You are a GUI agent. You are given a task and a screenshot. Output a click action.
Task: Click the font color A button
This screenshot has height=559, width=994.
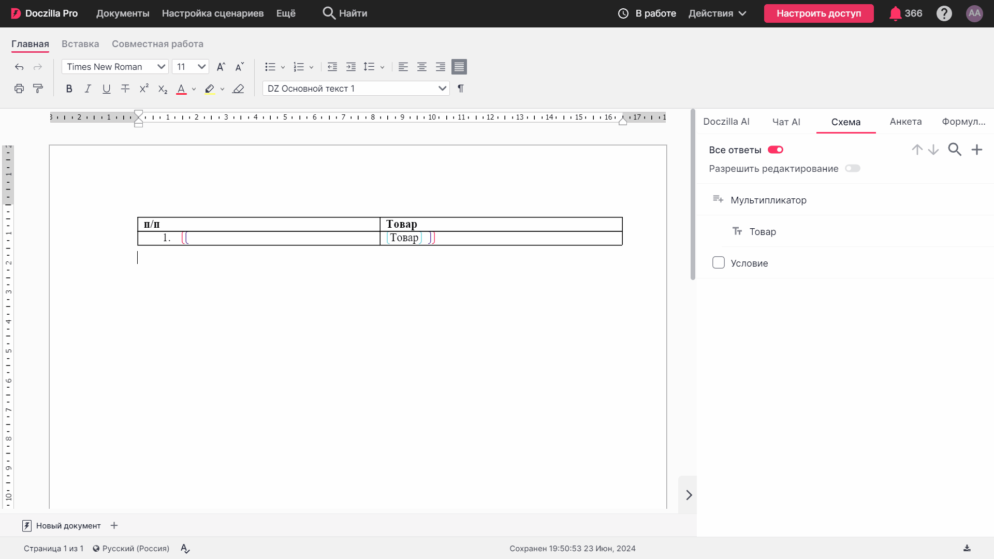point(181,89)
